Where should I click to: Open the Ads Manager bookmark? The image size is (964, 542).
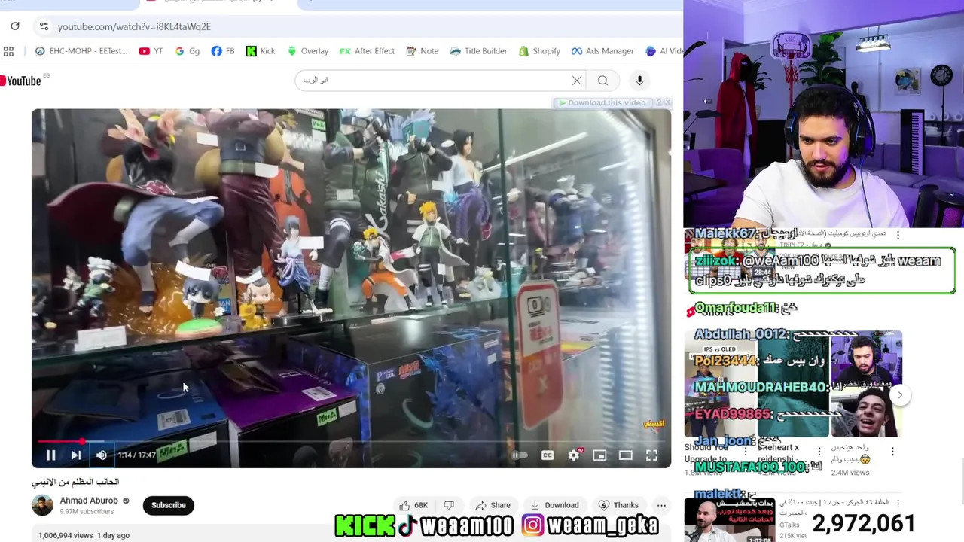tap(602, 51)
